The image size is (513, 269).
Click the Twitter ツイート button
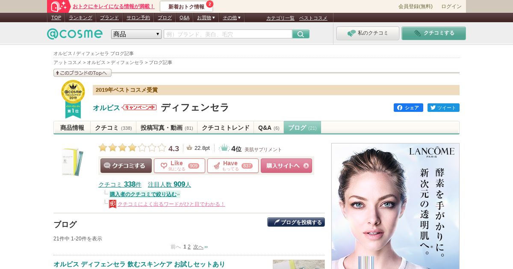point(443,108)
